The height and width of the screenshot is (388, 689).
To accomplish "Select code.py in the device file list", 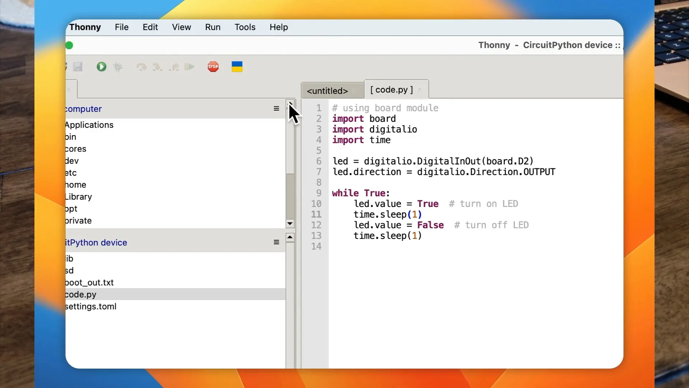I will point(175,294).
